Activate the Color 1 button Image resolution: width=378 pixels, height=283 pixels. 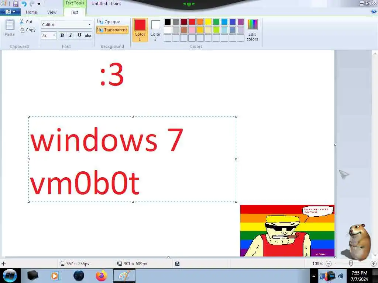coord(140,30)
